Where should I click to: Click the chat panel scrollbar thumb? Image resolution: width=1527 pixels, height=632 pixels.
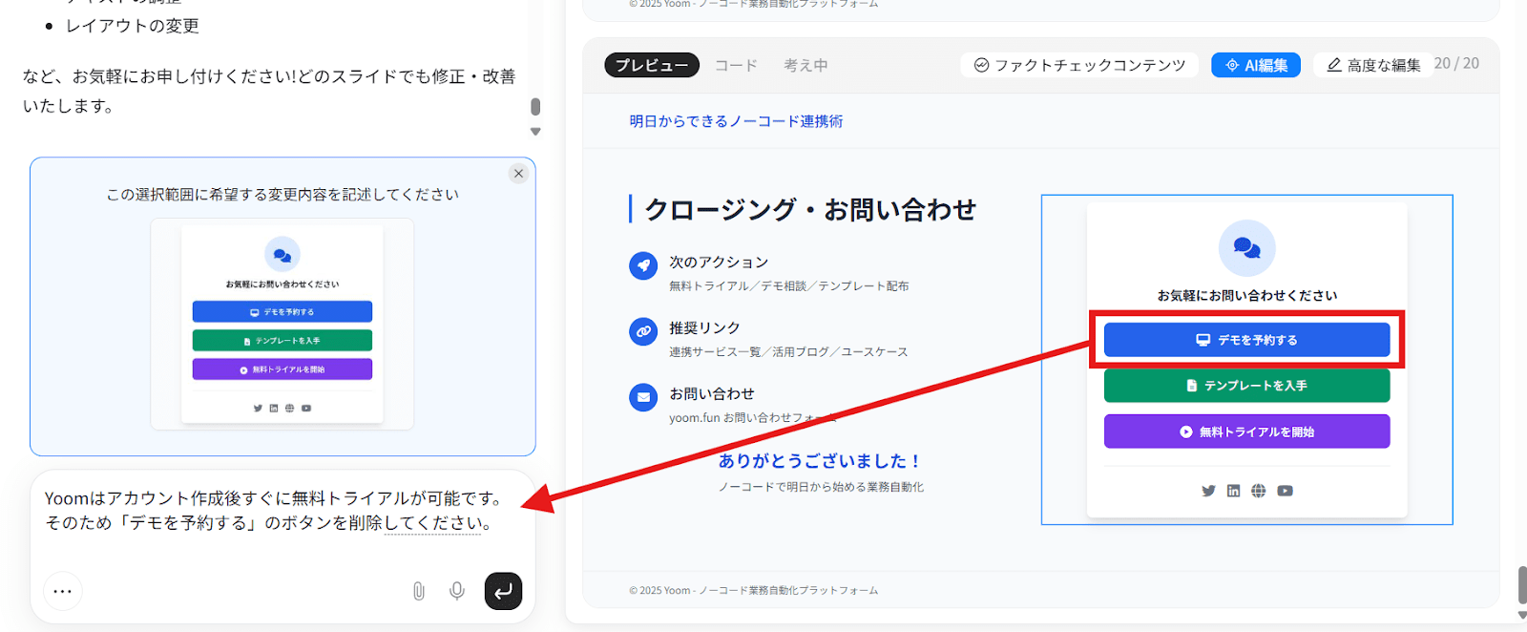(535, 106)
